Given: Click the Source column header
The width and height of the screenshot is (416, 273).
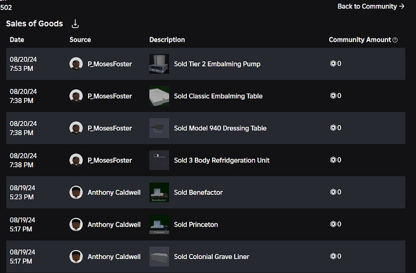Looking at the screenshot, I should click(80, 40).
